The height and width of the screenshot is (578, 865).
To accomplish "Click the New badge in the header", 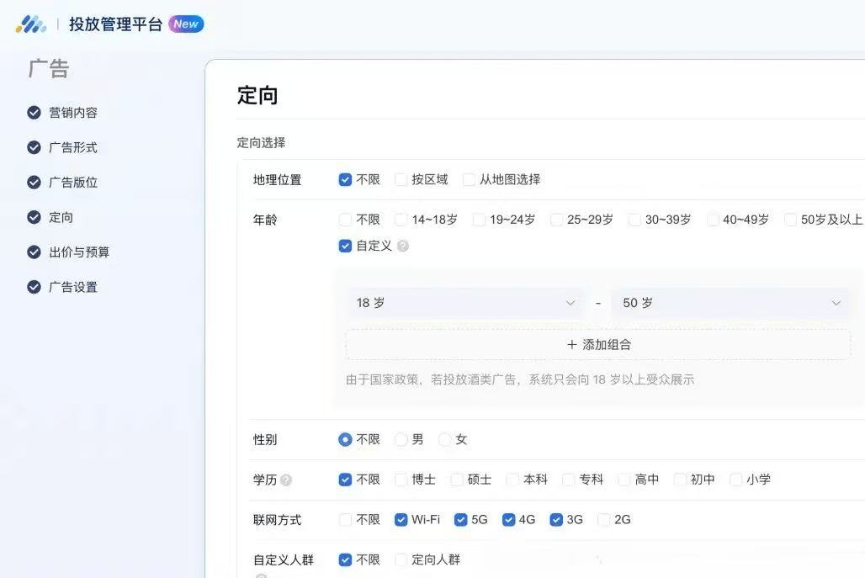I will tap(186, 24).
